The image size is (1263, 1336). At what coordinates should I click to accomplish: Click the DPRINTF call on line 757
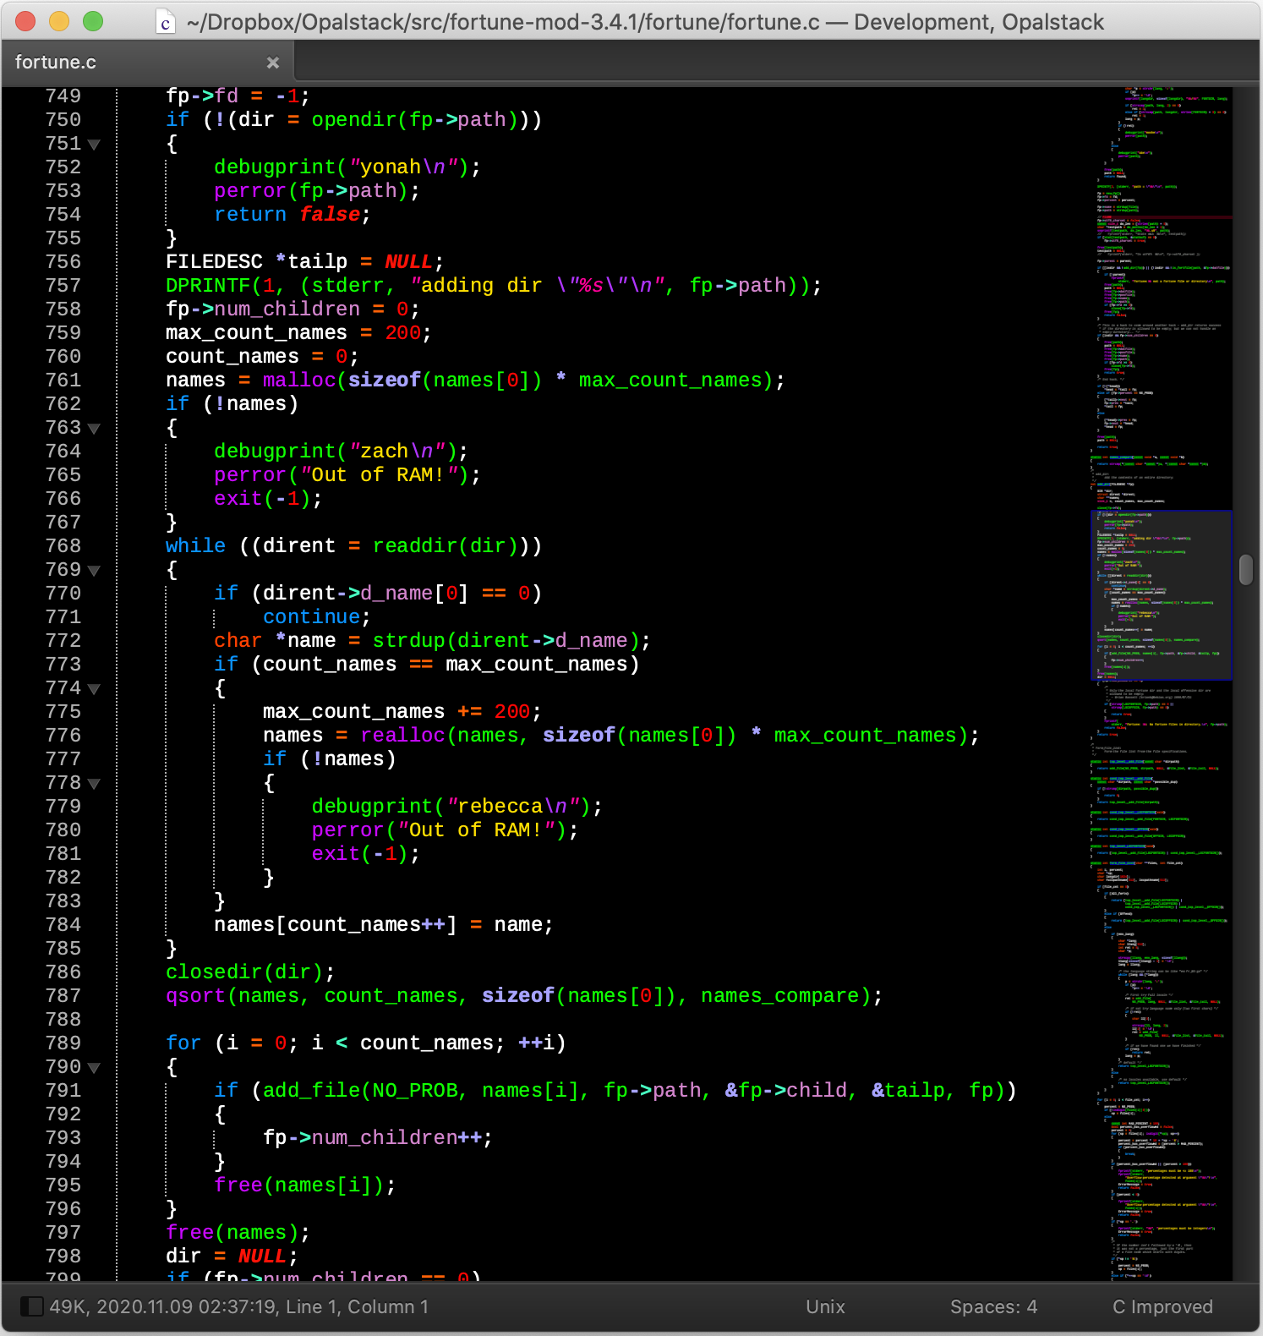[x=494, y=286]
